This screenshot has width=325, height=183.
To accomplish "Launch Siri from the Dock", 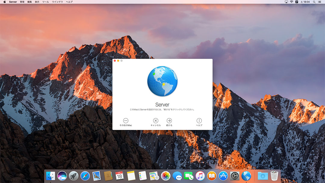I will pyautogui.click(x=62, y=176).
